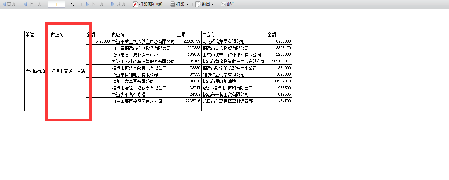Select supplier cell next to amount 422028.59
Viewport: 449px width, 180px height.
(x=144, y=41)
